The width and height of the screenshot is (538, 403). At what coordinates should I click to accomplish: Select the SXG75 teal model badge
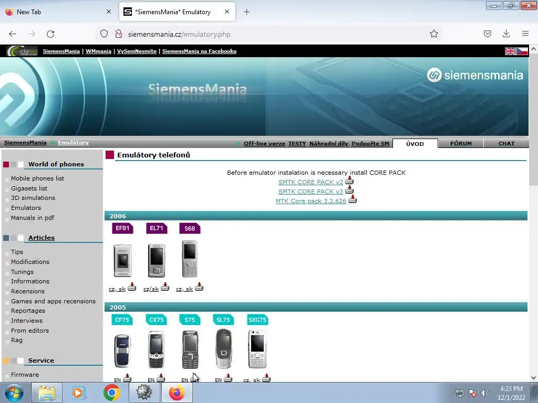coord(257,320)
